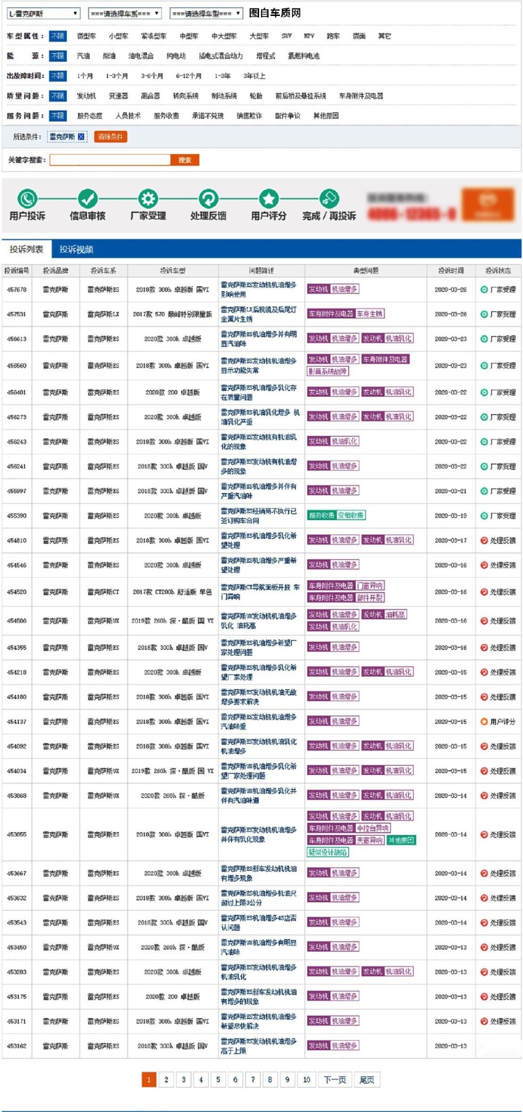523x1112 pixels.
Task: Click 厂家受理 status icon for complaint 456243
Action: pyautogui.click(x=484, y=441)
